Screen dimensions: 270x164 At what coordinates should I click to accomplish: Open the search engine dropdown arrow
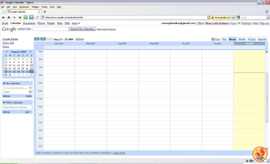click(268, 17)
